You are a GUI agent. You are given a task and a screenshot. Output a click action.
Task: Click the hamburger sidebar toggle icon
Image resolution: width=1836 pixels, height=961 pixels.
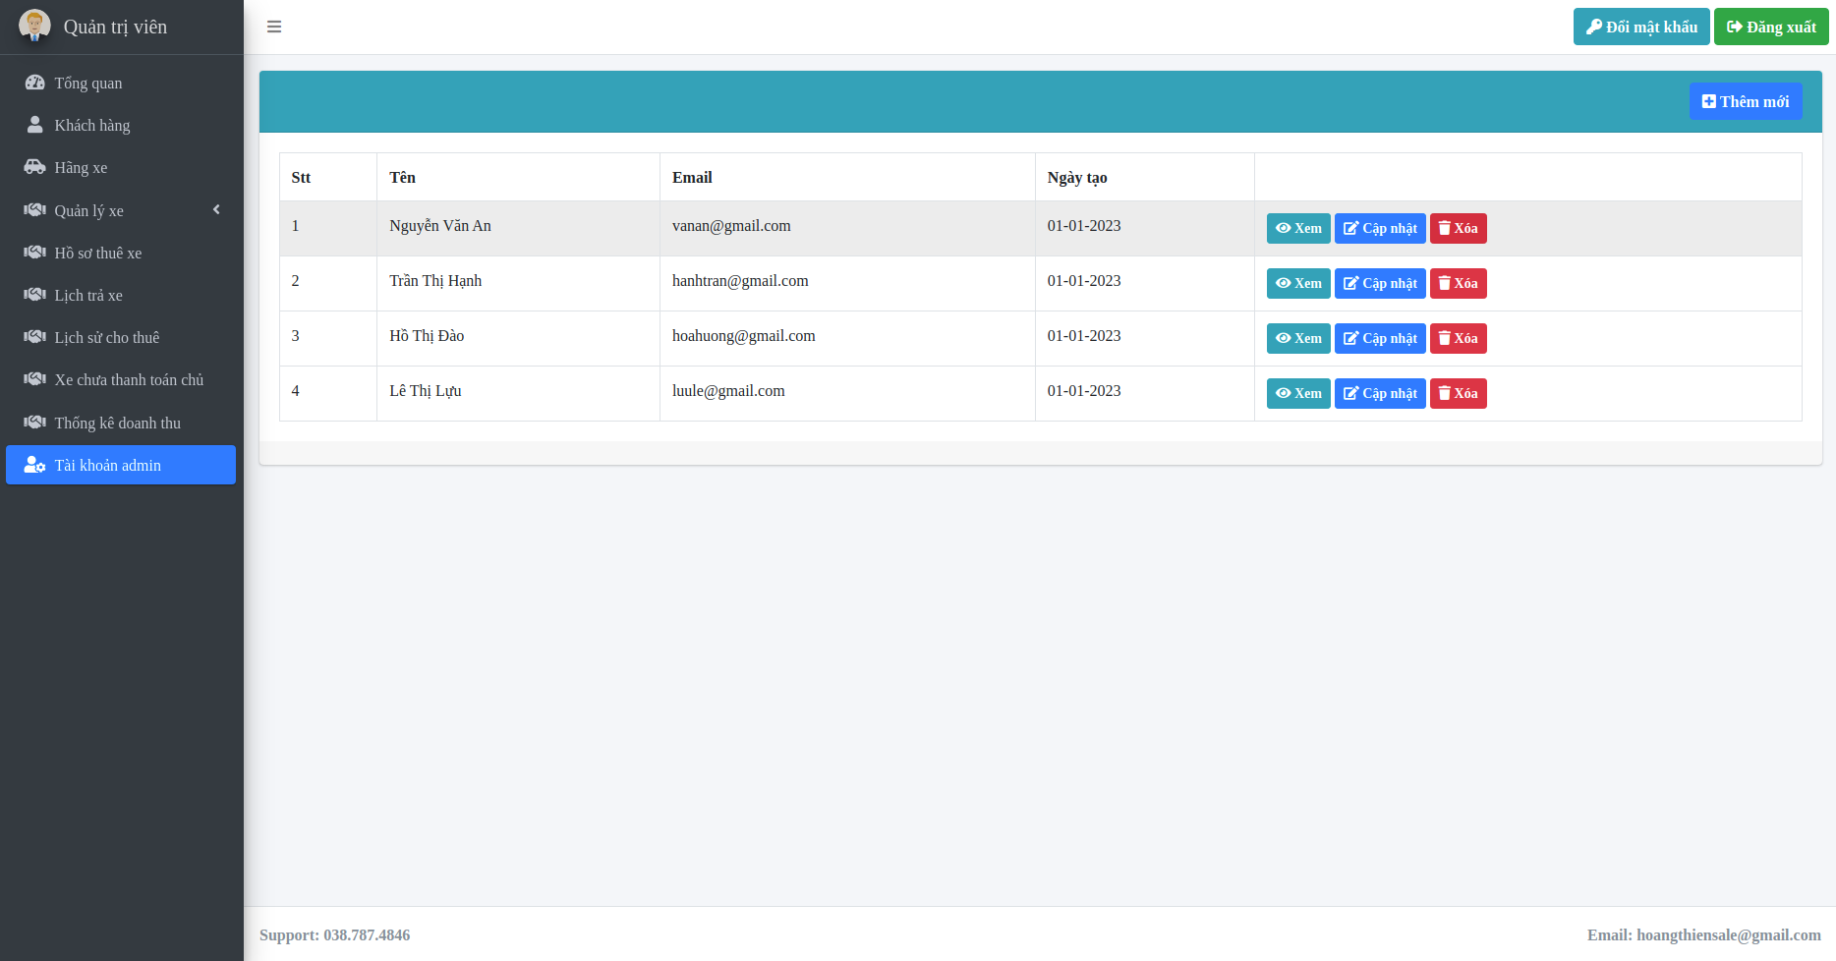pyautogui.click(x=274, y=27)
